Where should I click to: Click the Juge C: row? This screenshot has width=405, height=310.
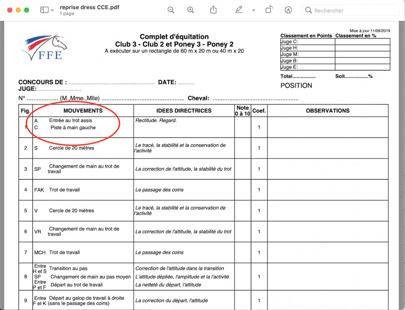(335, 41)
